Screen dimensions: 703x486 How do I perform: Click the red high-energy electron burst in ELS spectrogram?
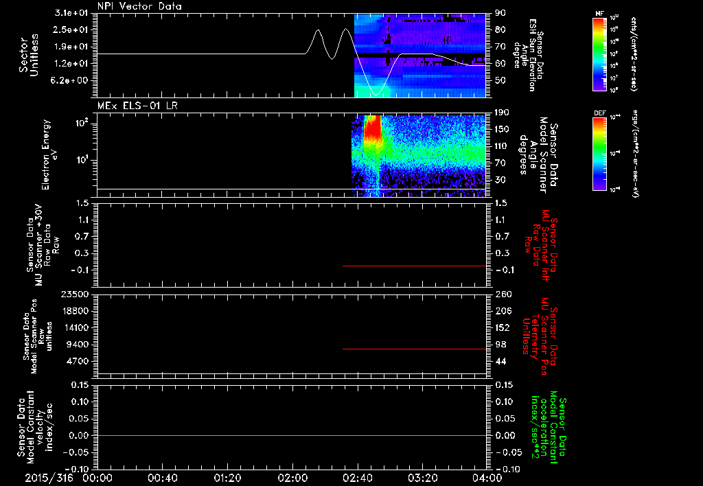[x=372, y=127]
